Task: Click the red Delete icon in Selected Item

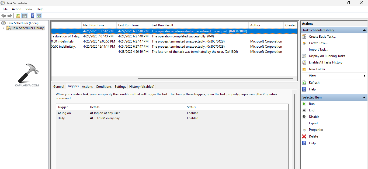Action: coord(304,136)
